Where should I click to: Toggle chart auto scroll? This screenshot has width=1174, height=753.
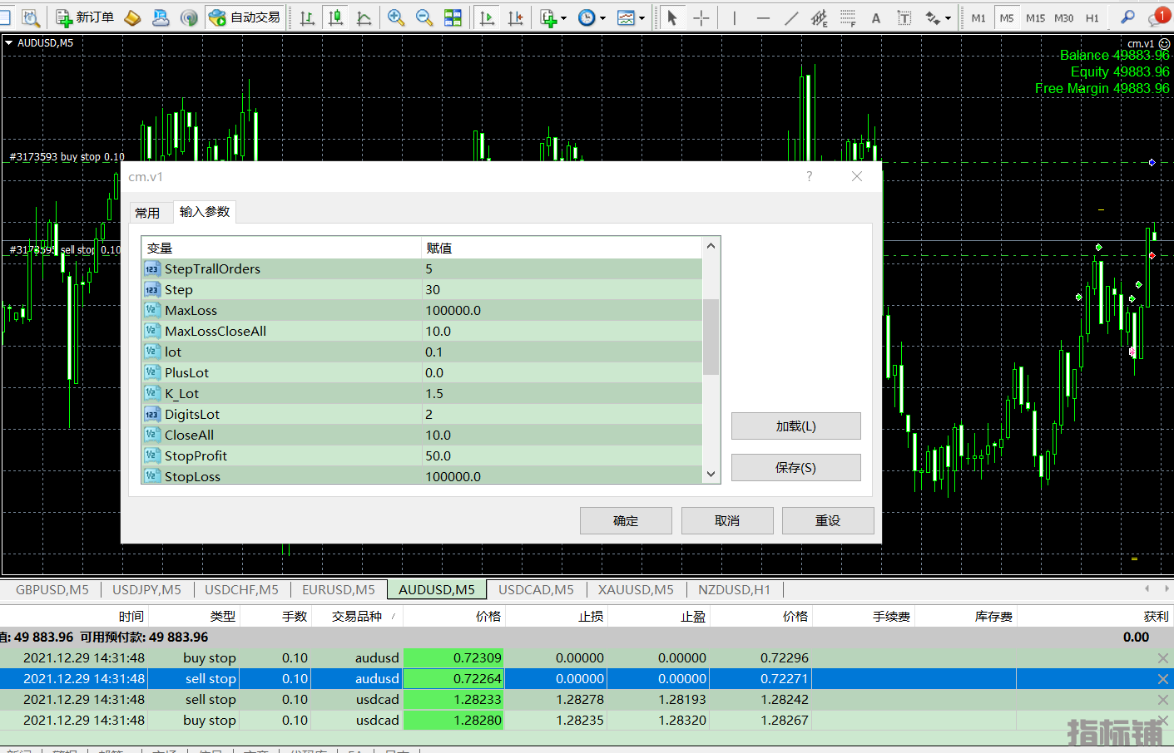(488, 17)
